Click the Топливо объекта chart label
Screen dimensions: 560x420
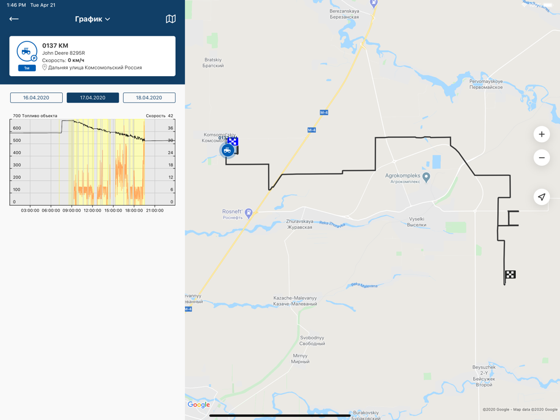pos(39,116)
